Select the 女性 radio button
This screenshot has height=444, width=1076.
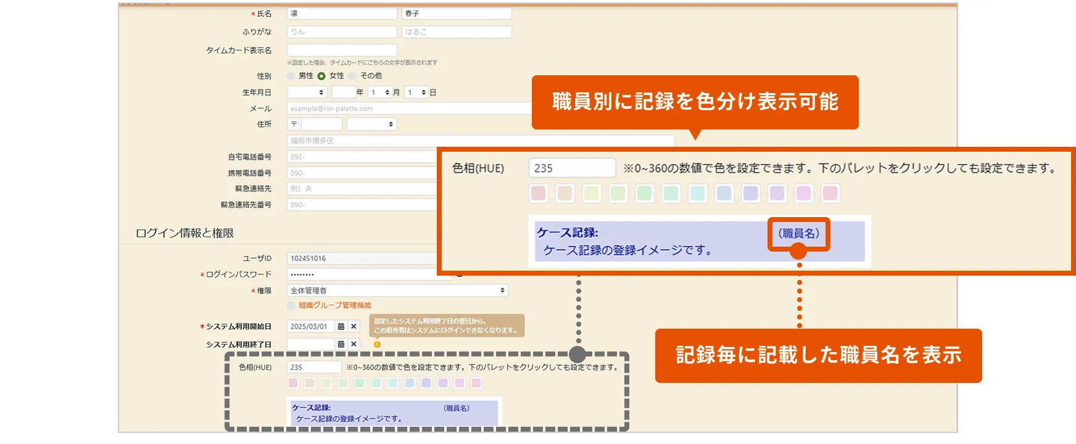point(321,76)
